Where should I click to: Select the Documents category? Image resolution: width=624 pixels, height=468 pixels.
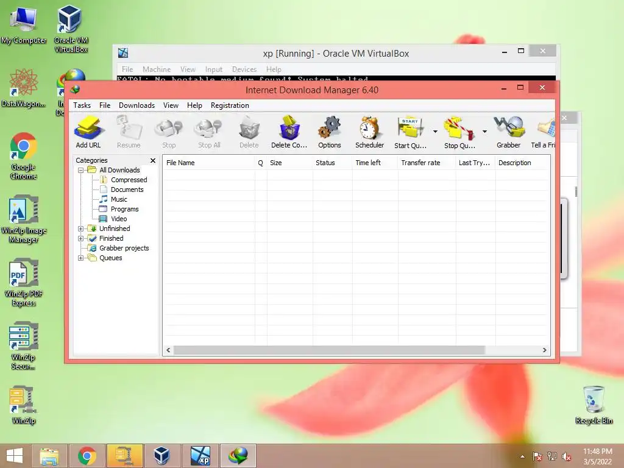[127, 190]
